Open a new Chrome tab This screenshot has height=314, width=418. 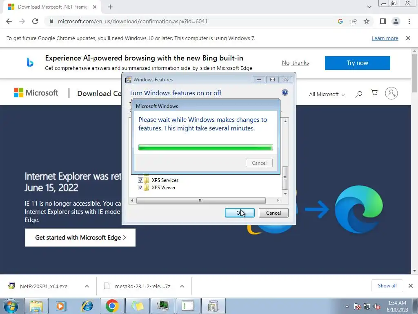(x=110, y=7)
